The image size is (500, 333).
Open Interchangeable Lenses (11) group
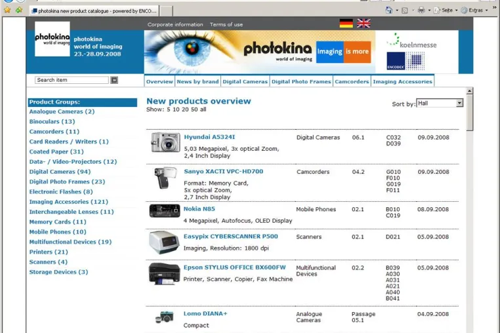tap(72, 212)
